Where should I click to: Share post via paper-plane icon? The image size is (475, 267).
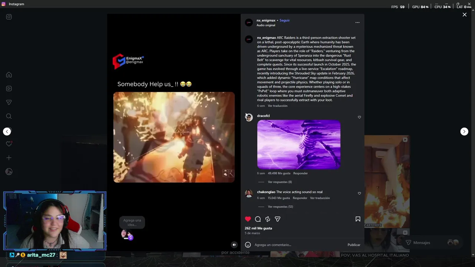278,219
